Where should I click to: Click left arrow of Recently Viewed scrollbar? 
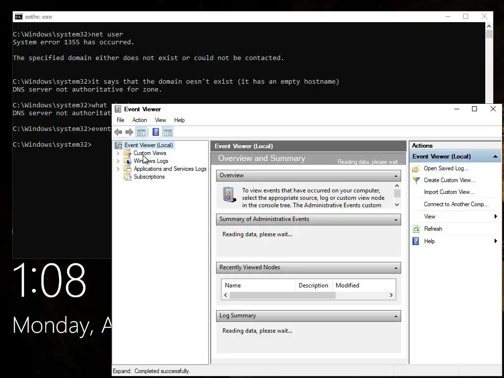point(225,295)
